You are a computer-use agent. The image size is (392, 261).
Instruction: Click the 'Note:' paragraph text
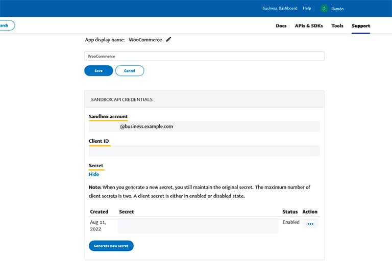[199, 192]
